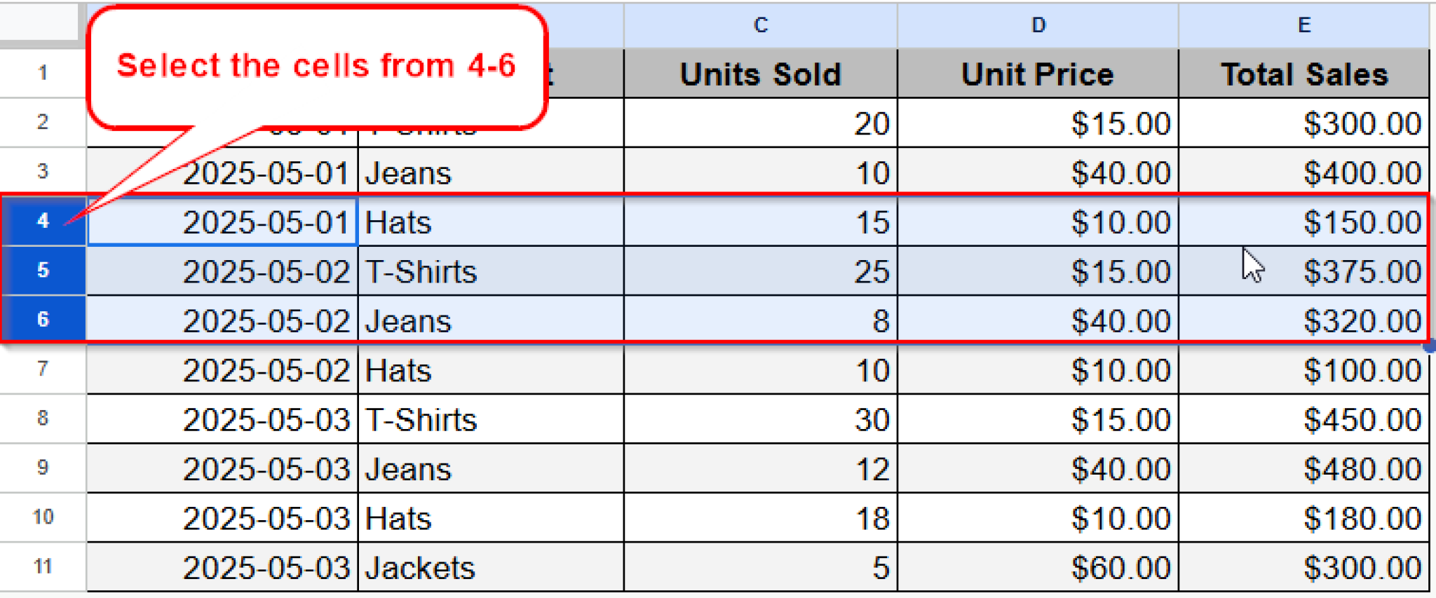Click the row 7 header

(43, 369)
